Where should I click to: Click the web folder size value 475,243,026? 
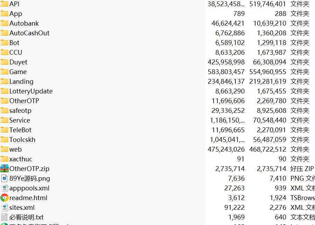[x=226, y=149]
